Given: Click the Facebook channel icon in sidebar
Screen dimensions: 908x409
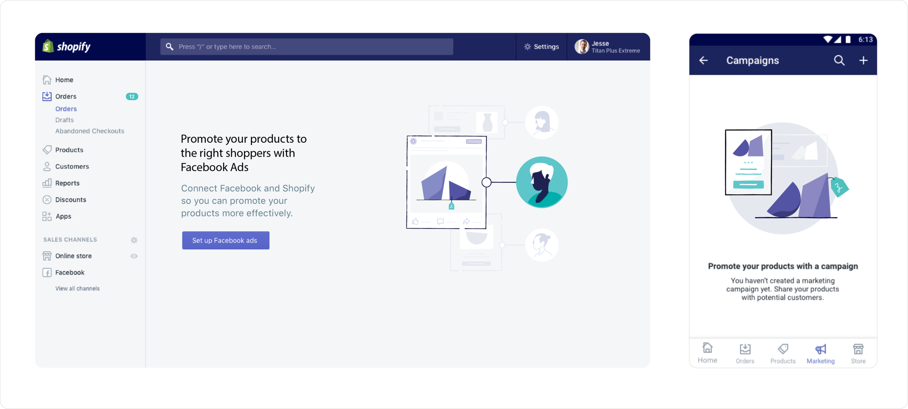Looking at the screenshot, I should pos(47,273).
